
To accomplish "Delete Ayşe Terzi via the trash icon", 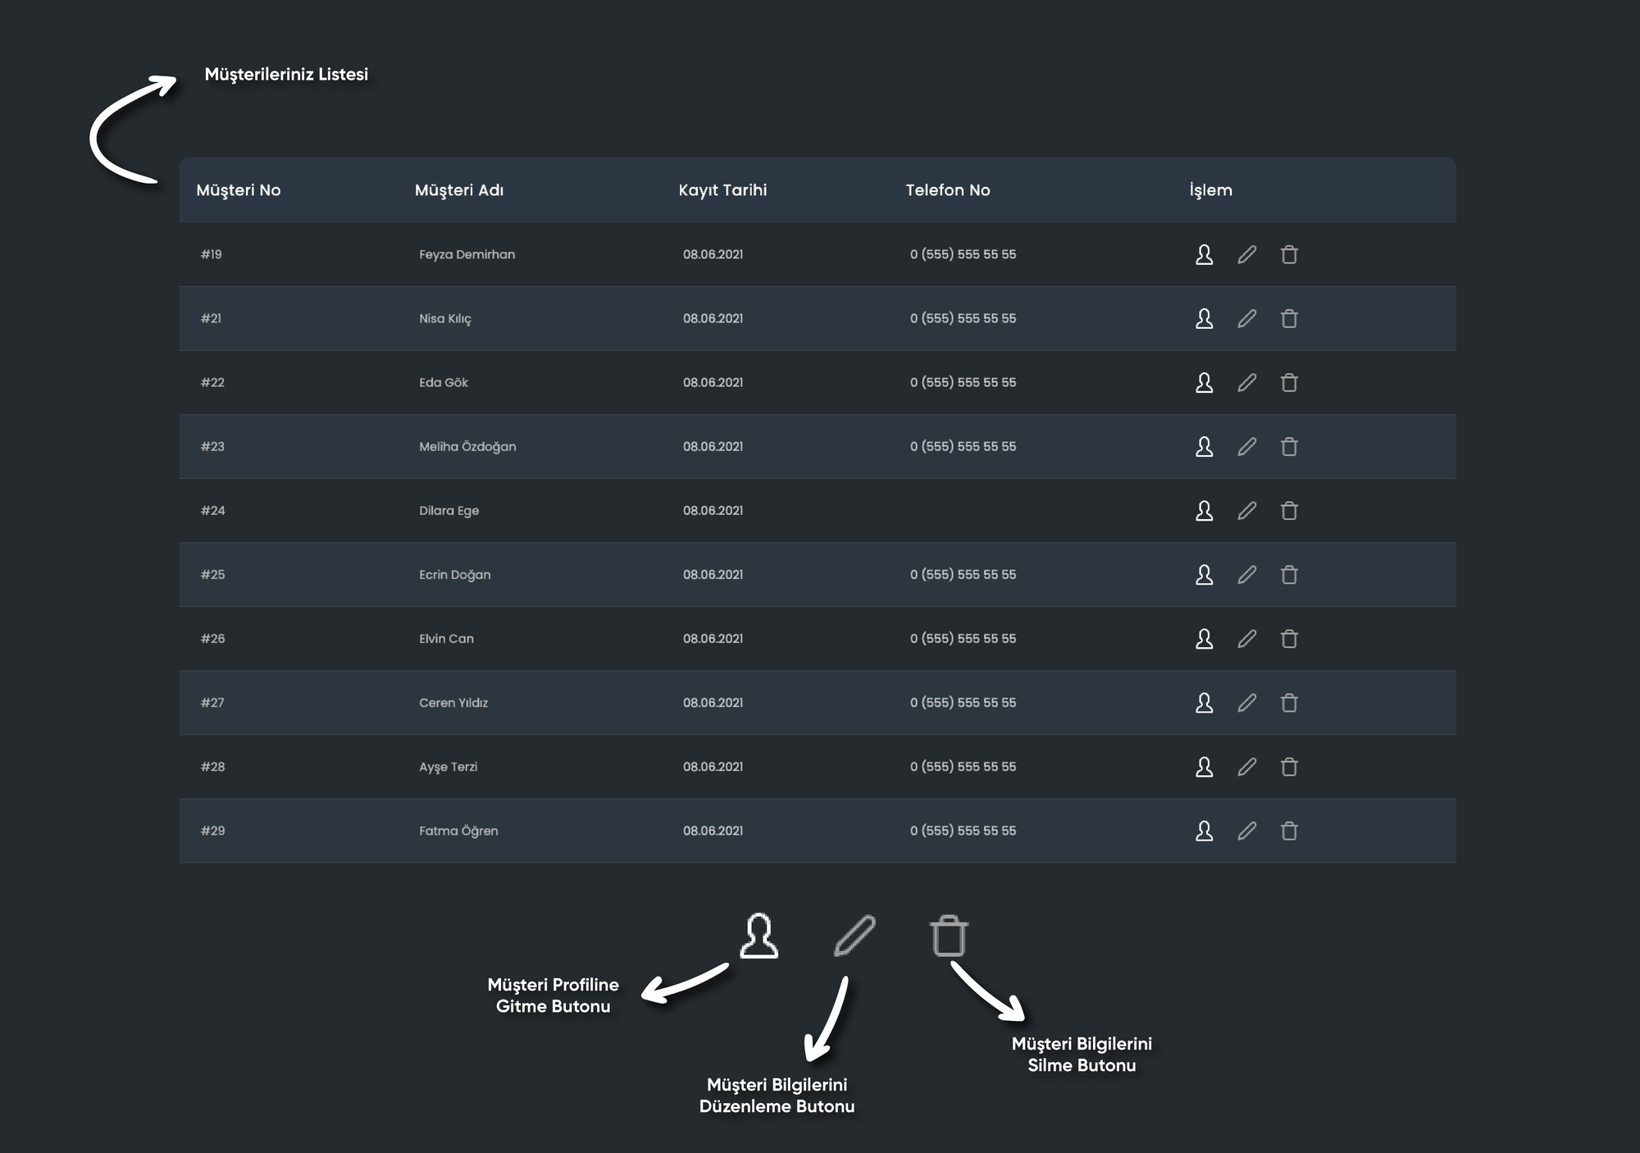I will pos(1289,766).
